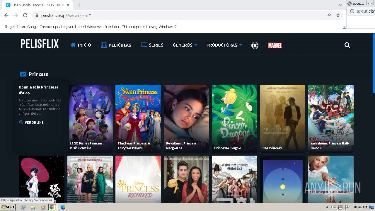The height and width of the screenshot is (211, 375).
Task: Close the PELISFLIX tab
Action: point(68,5)
